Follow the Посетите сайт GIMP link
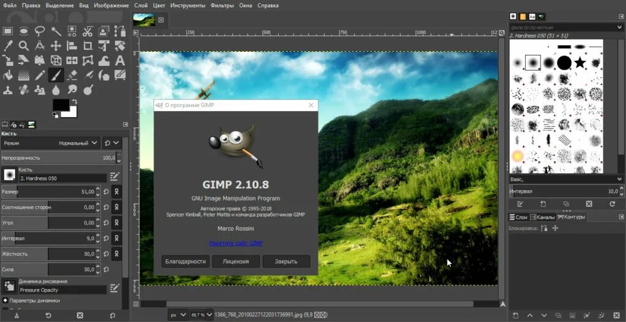626x322 pixels. pyautogui.click(x=236, y=243)
